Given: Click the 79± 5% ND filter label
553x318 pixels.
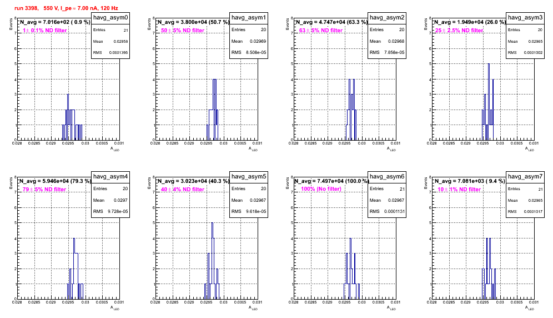Looking at the screenshot, I should tap(44, 190).
